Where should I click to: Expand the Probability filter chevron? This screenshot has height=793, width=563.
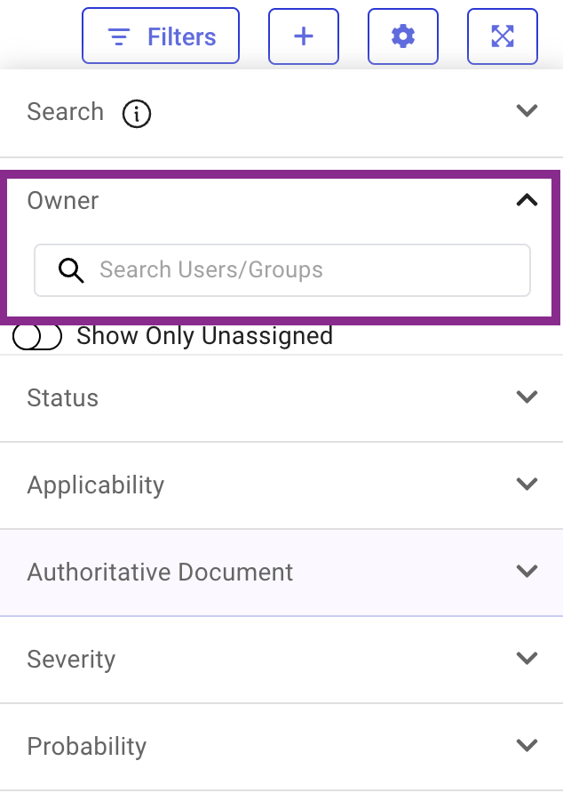tap(527, 746)
